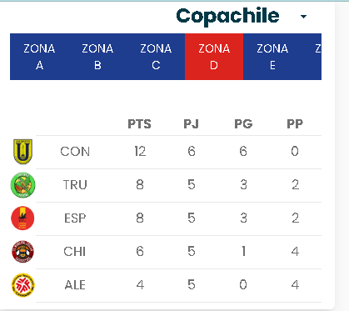
Task: Click the green TRU team logo
Action: (23, 185)
